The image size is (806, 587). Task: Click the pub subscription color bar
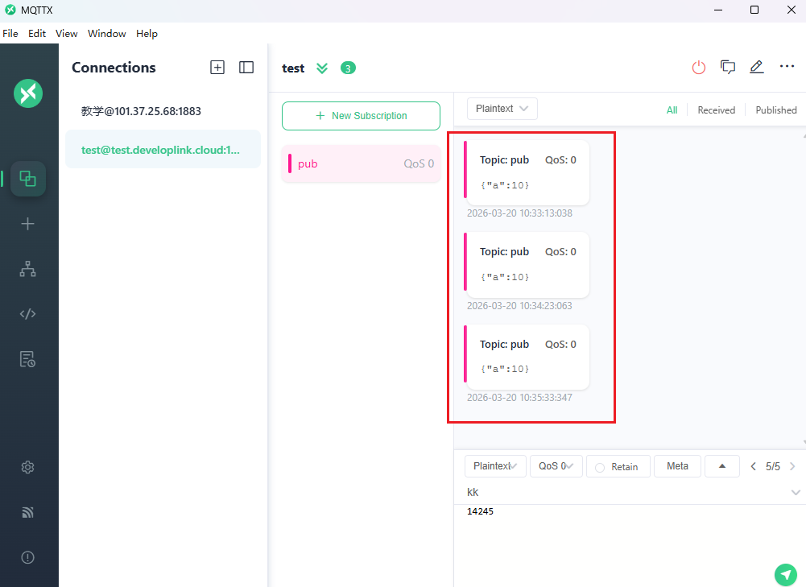pyautogui.click(x=290, y=163)
